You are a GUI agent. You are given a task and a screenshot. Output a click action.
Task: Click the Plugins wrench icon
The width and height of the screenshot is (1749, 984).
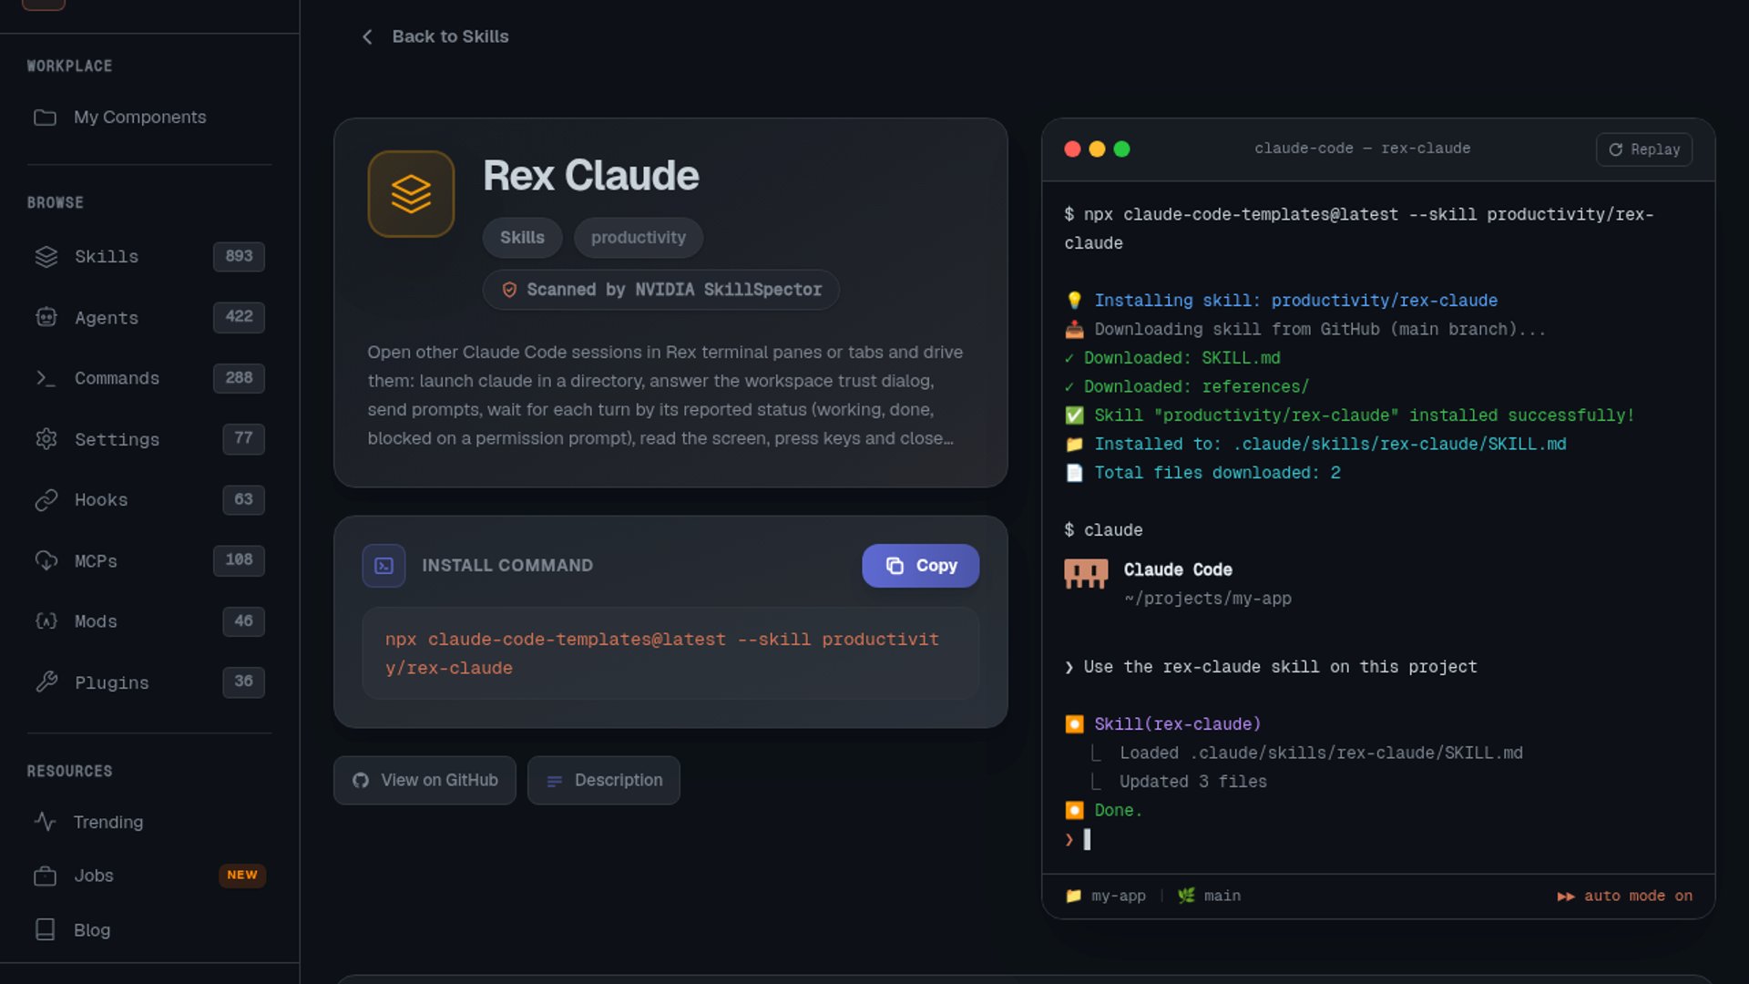point(46,682)
